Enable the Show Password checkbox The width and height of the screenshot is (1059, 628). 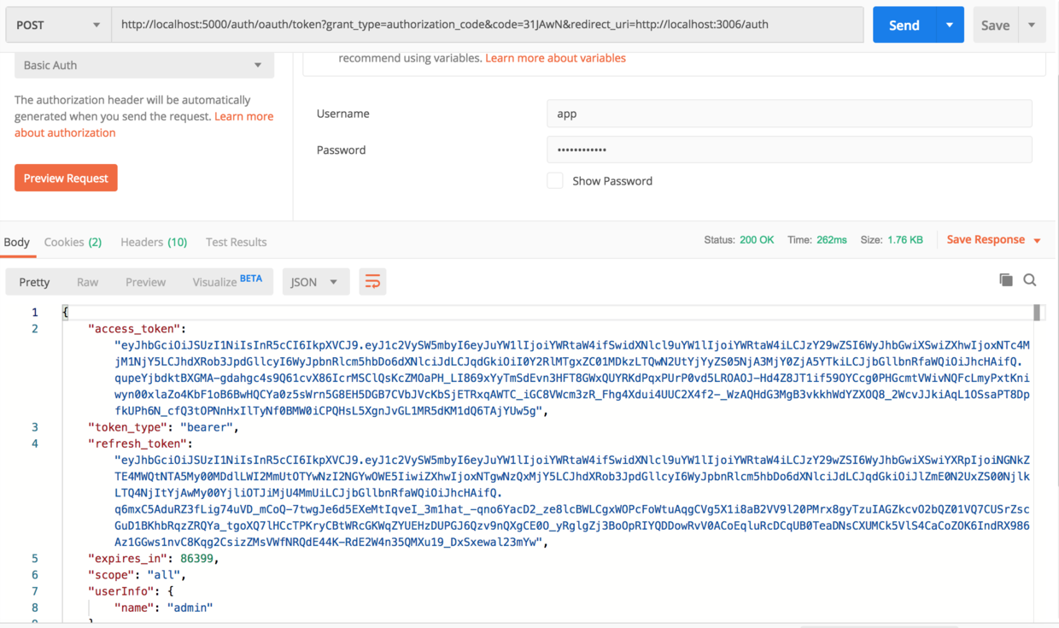pos(554,180)
